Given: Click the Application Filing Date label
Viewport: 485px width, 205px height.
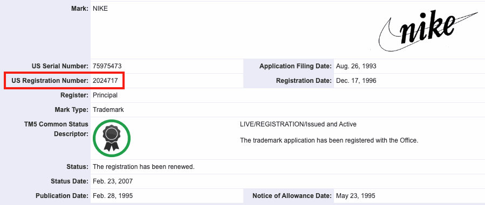Looking at the screenshot, I should pyautogui.click(x=296, y=66).
